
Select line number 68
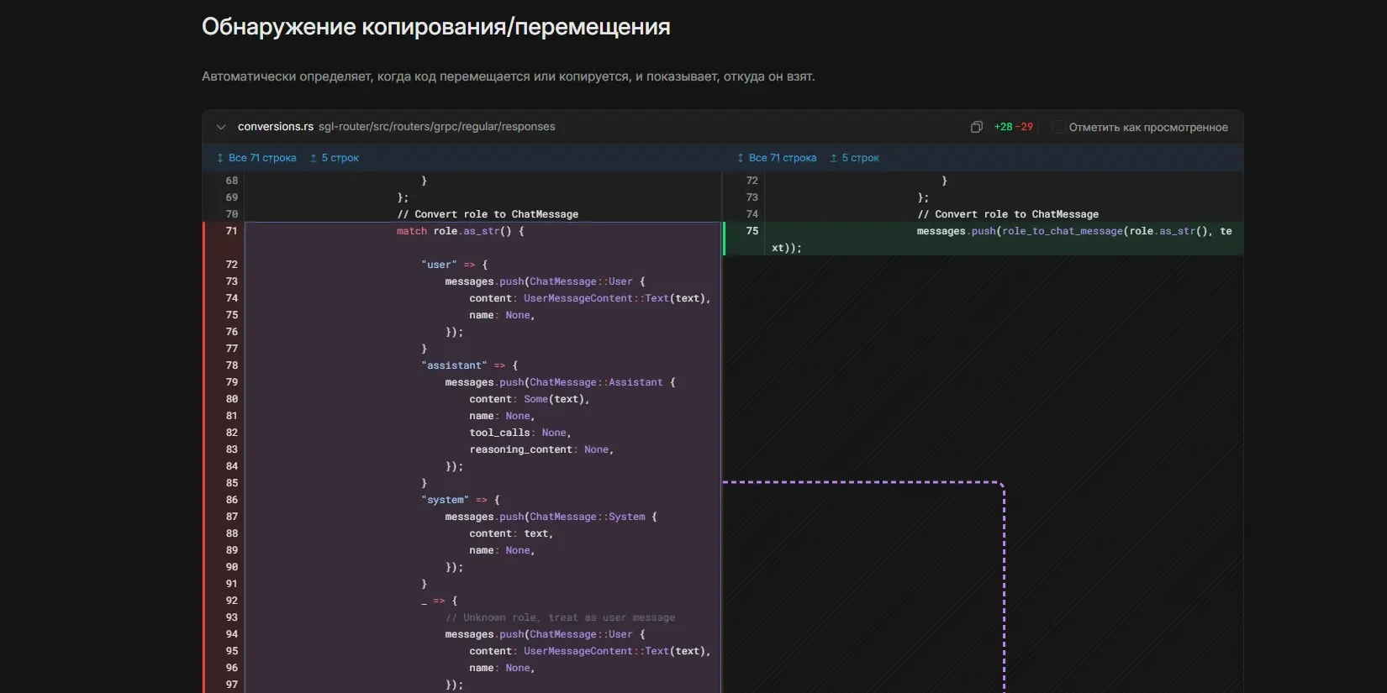(x=232, y=181)
